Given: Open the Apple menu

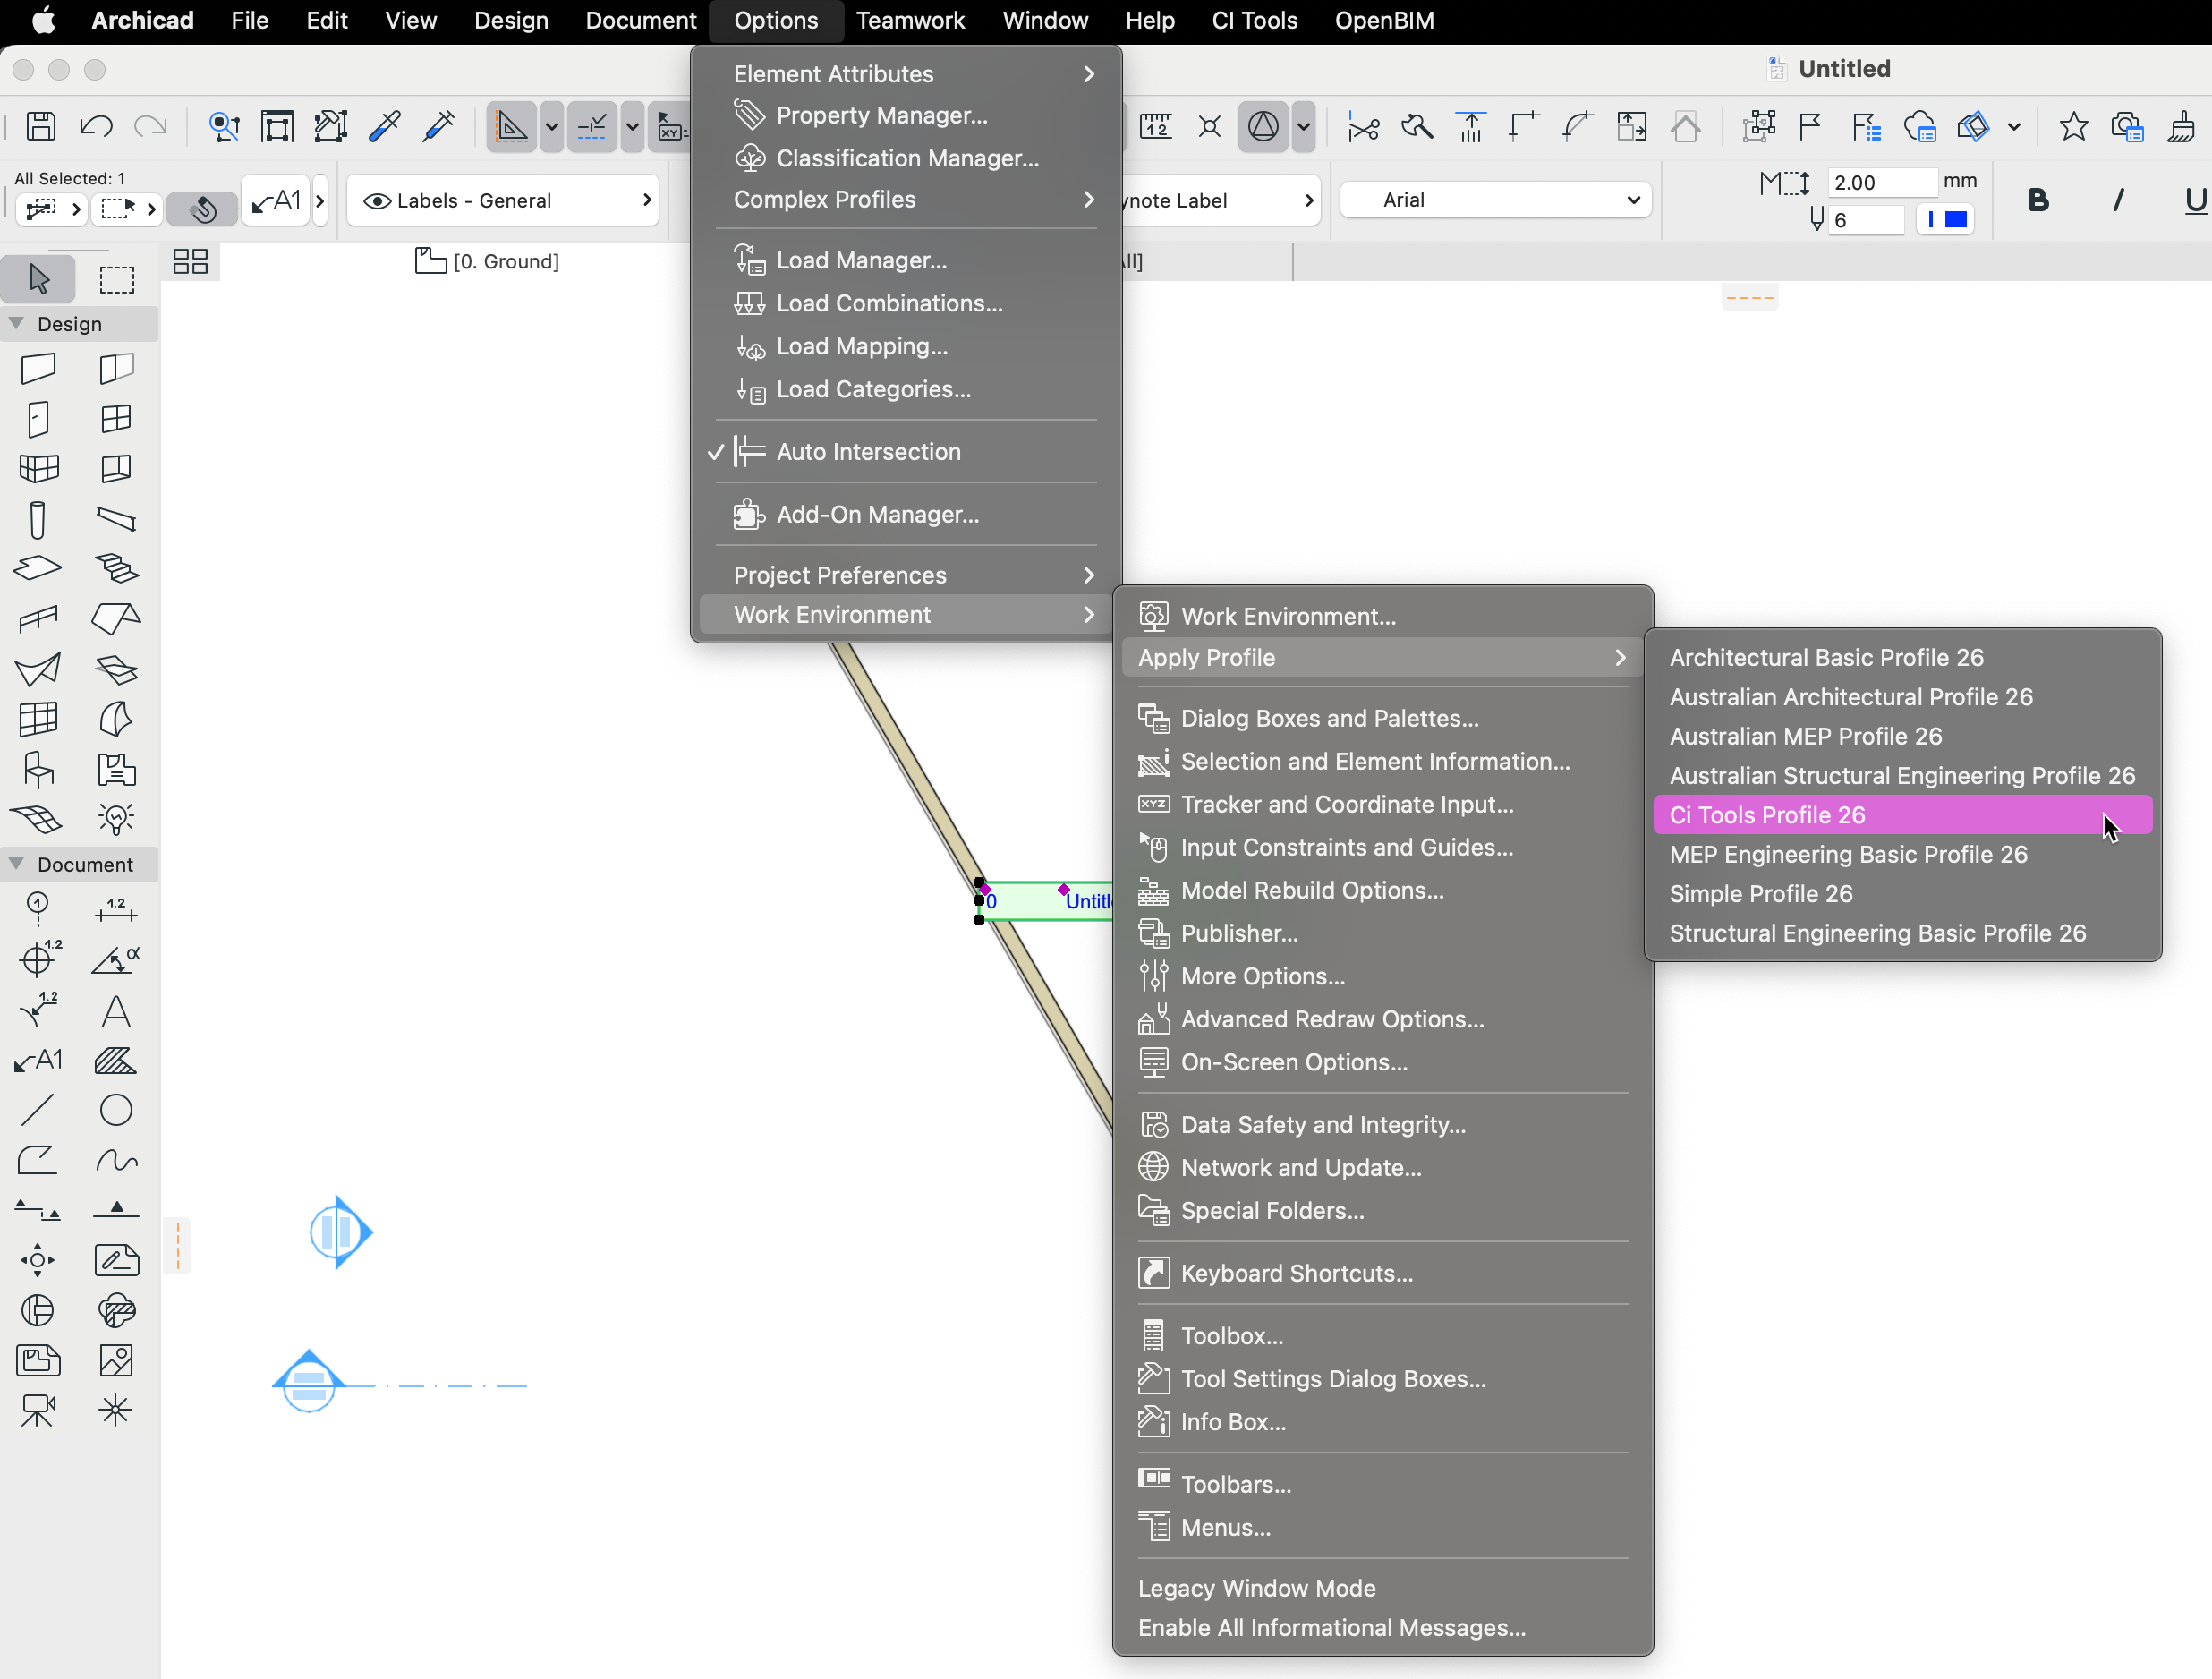Looking at the screenshot, I should click(x=43, y=20).
